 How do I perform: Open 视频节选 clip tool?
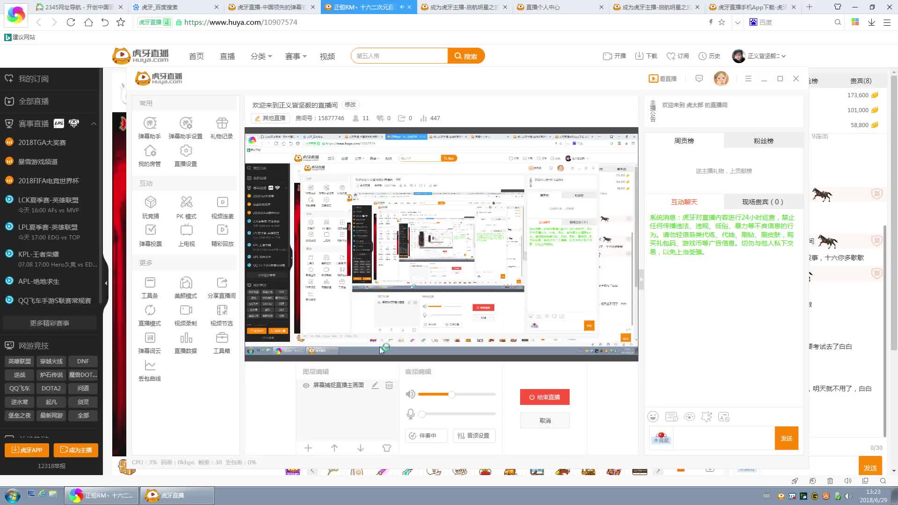[222, 315]
